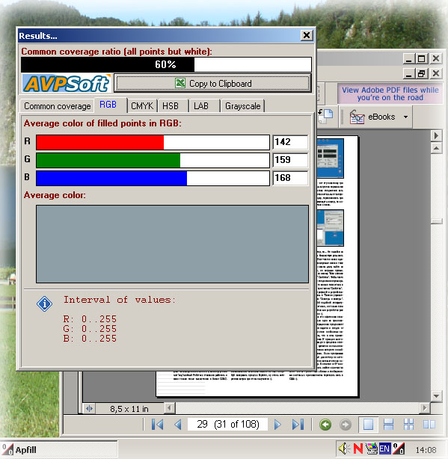Click the vertical scrollbar thumb
This screenshot has height=459, width=448.
437,221
